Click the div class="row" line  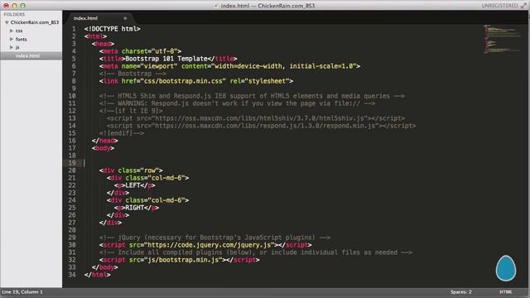coord(131,171)
